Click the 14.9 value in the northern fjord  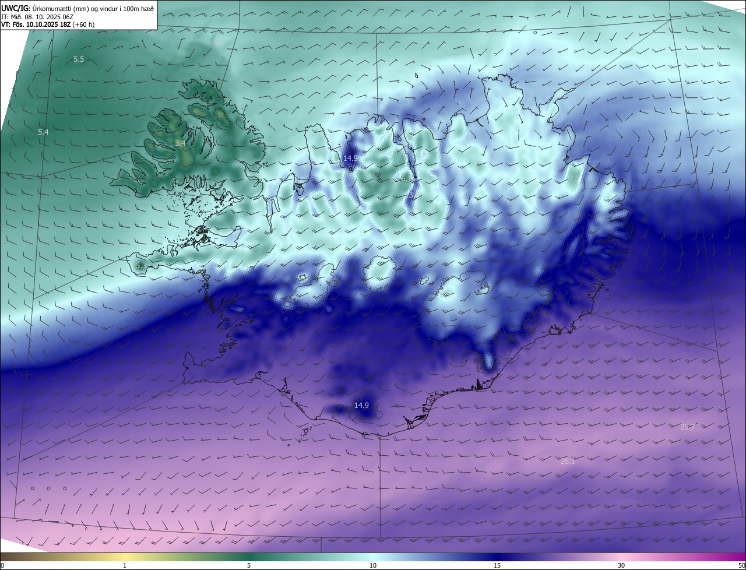[350, 158]
